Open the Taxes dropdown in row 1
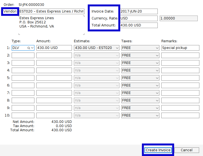Image resolution: width=203 pixels, height=156 pixels. coord(140,48)
